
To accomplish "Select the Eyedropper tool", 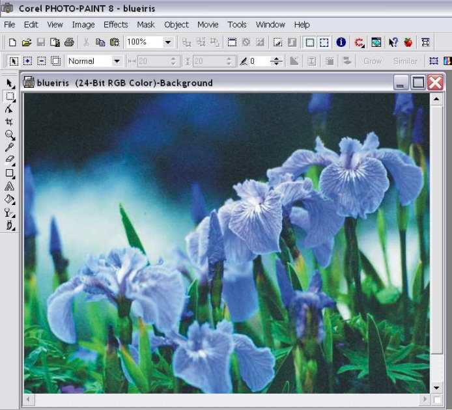I will coord(10,147).
